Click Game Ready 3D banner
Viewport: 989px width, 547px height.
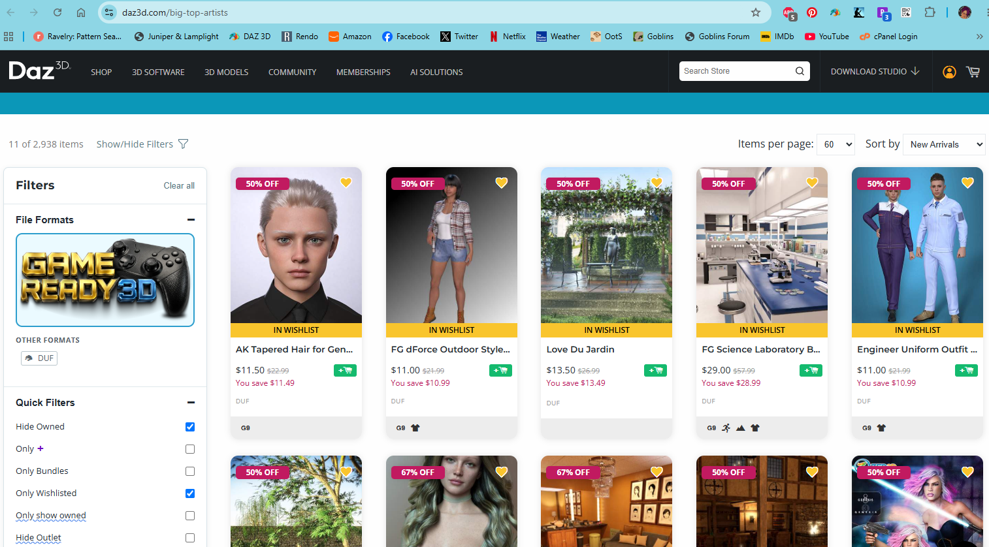[x=105, y=280]
